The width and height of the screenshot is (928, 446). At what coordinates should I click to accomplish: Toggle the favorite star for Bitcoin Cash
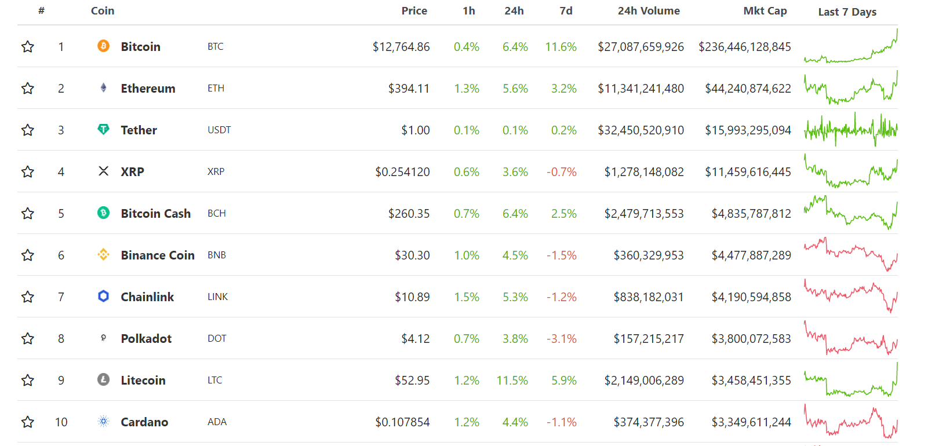27,213
